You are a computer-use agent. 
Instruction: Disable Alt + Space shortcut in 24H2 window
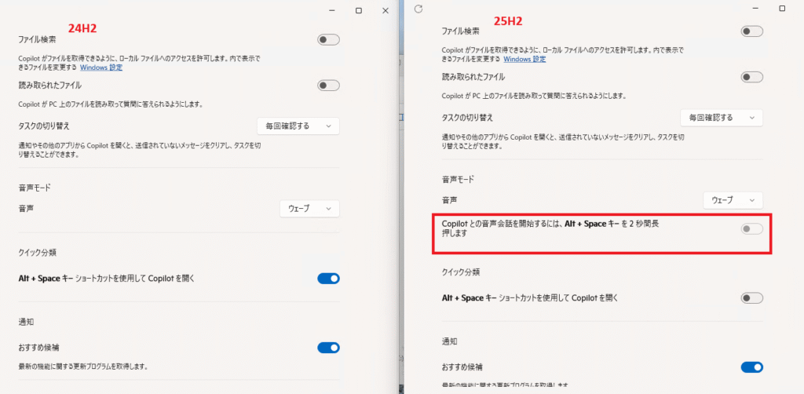(328, 278)
